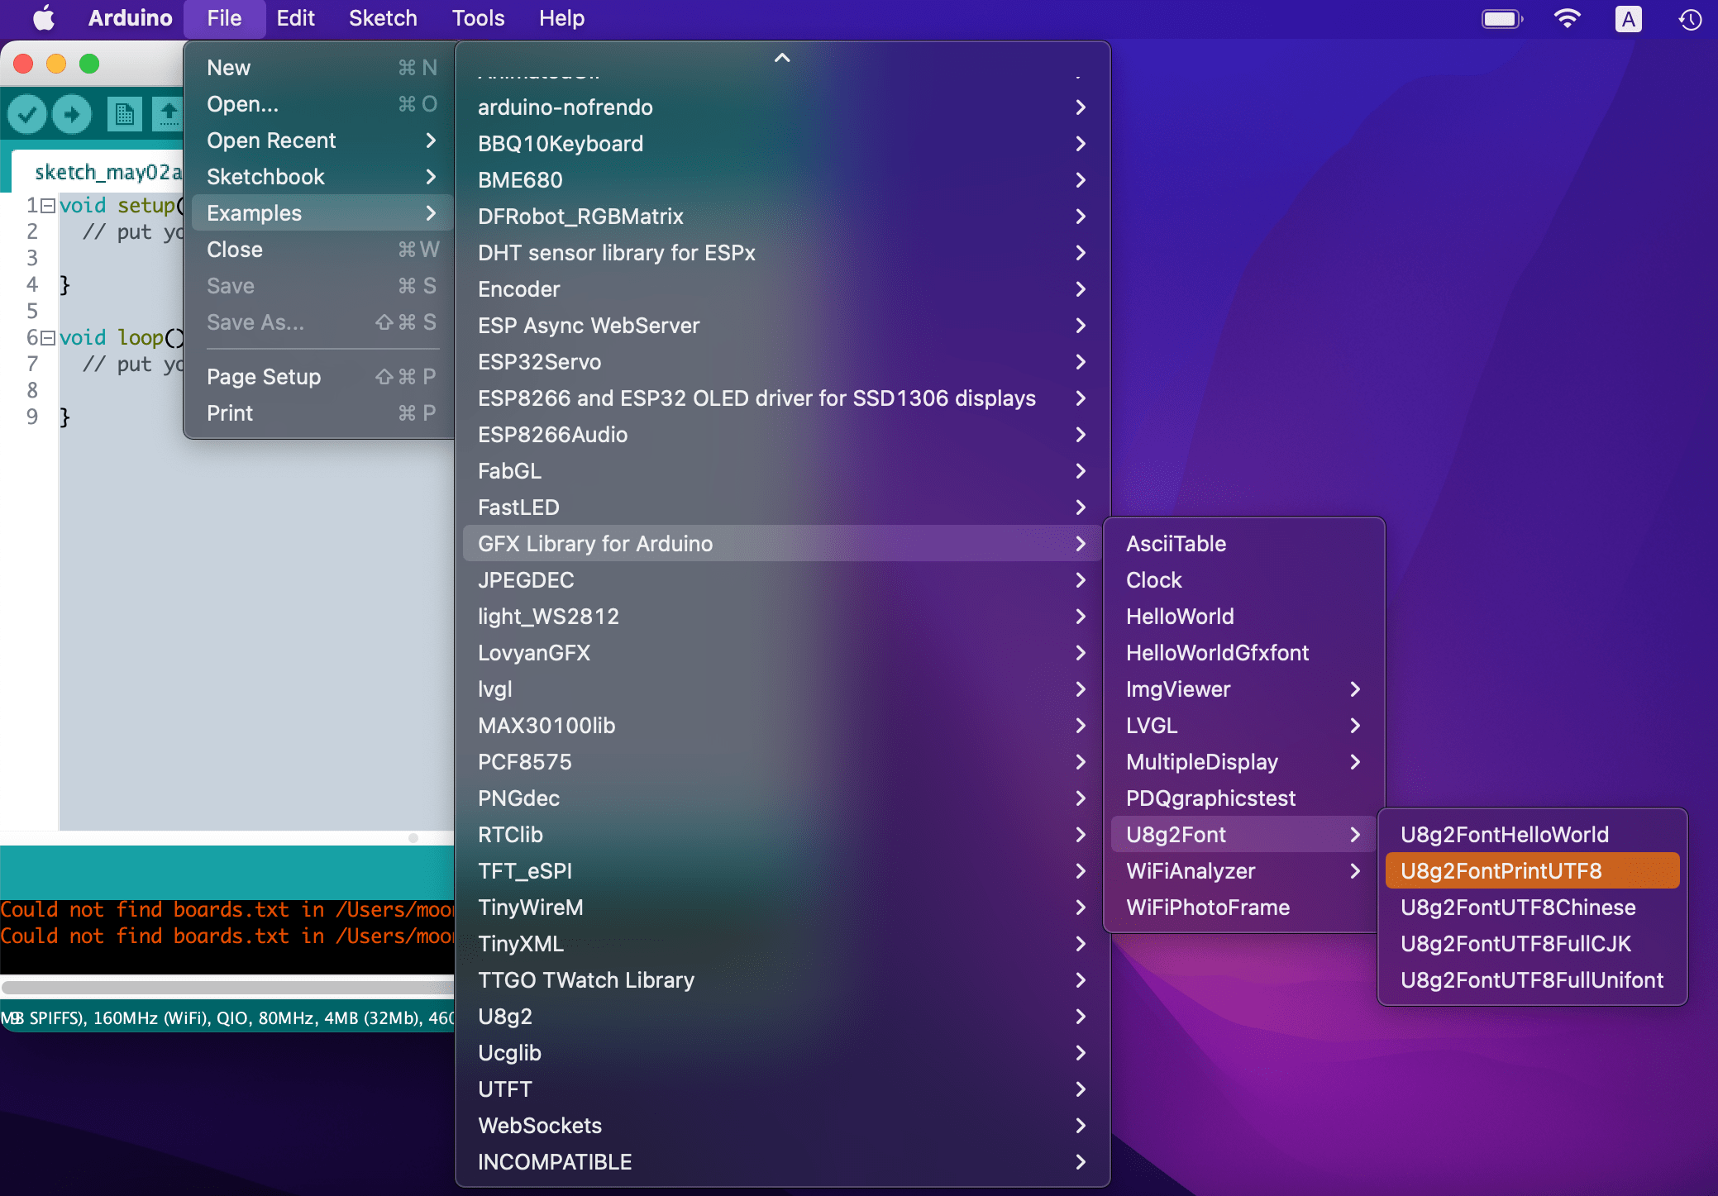Open the Tools menu
This screenshot has height=1196, width=1718.
click(478, 18)
